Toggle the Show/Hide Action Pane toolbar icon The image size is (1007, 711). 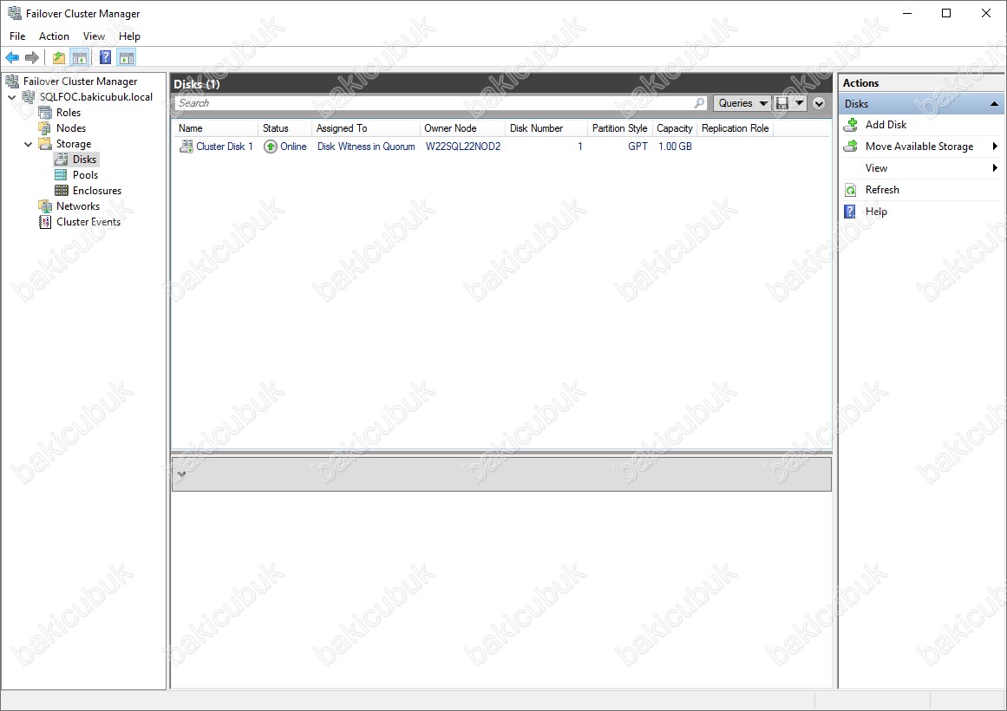click(x=127, y=58)
